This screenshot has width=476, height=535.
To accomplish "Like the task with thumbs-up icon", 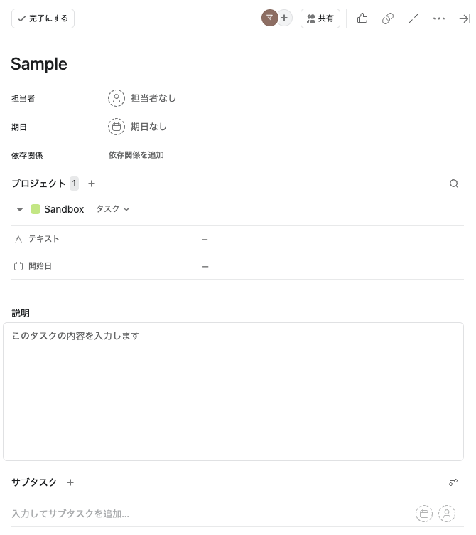I will click(x=362, y=18).
